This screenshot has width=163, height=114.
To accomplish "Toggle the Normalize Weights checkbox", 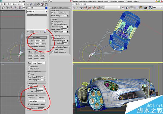I will [52, 38].
